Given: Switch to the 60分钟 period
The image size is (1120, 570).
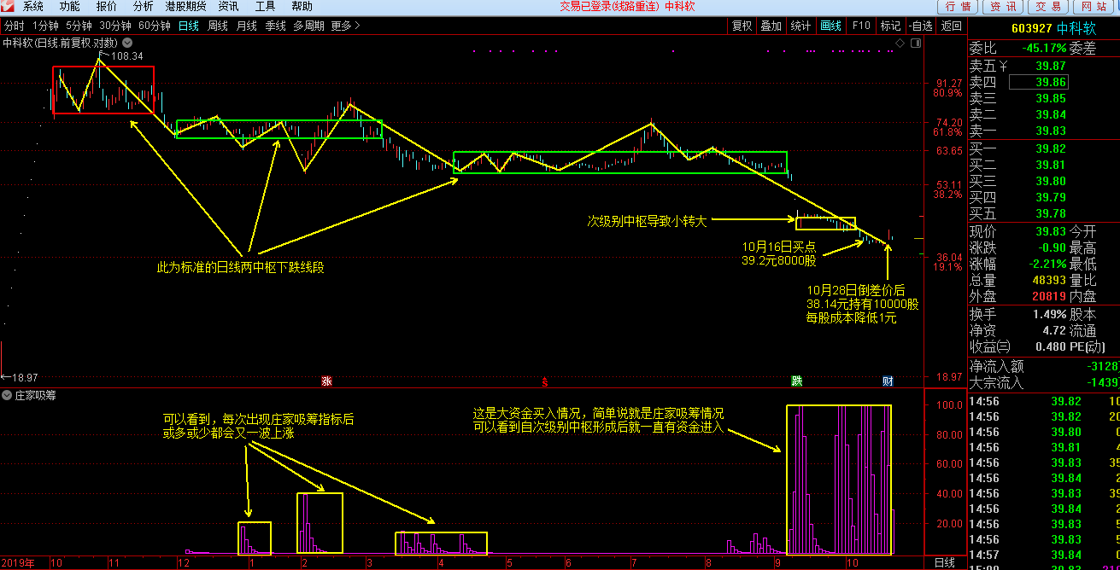Looking at the screenshot, I should pyautogui.click(x=155, y=26).
